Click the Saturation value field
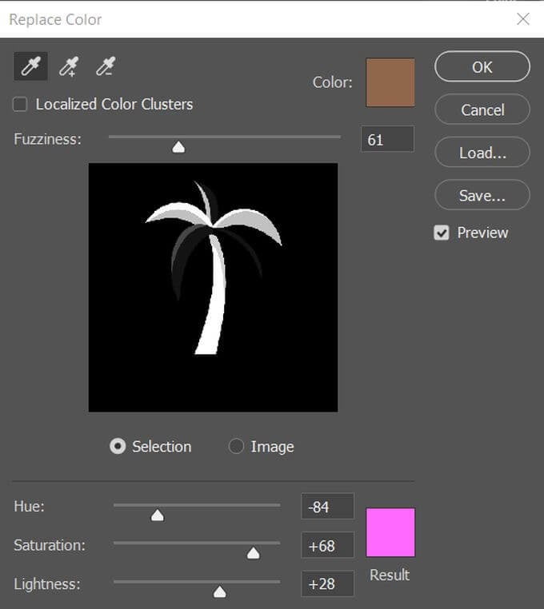Screen dimensions: 544x609 [327, 545]
